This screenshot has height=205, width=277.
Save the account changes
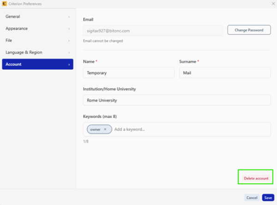pos(268,198)
